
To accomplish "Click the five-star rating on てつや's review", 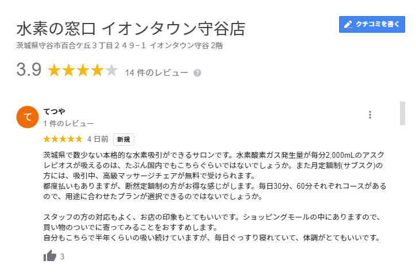I will pos(63,139).
